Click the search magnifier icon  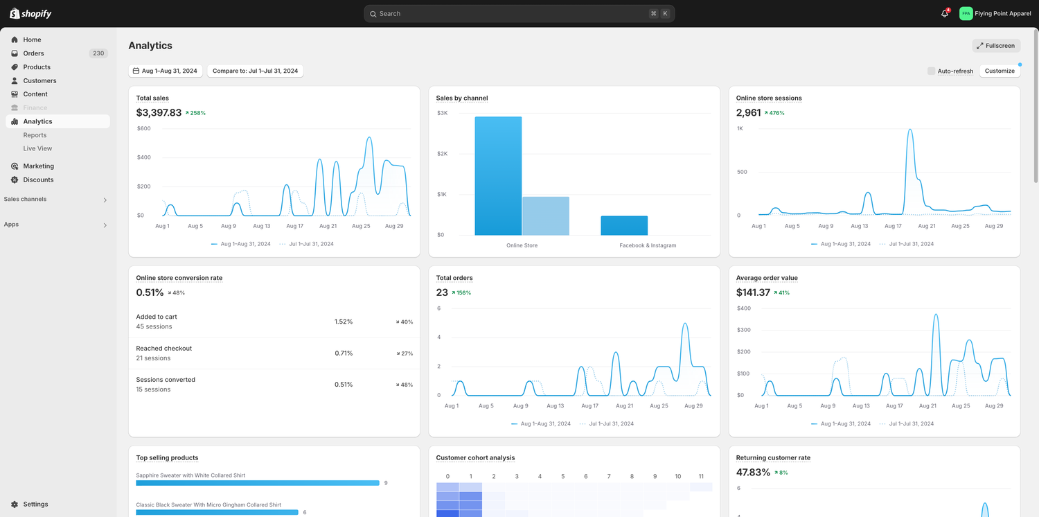coord(373,14)
